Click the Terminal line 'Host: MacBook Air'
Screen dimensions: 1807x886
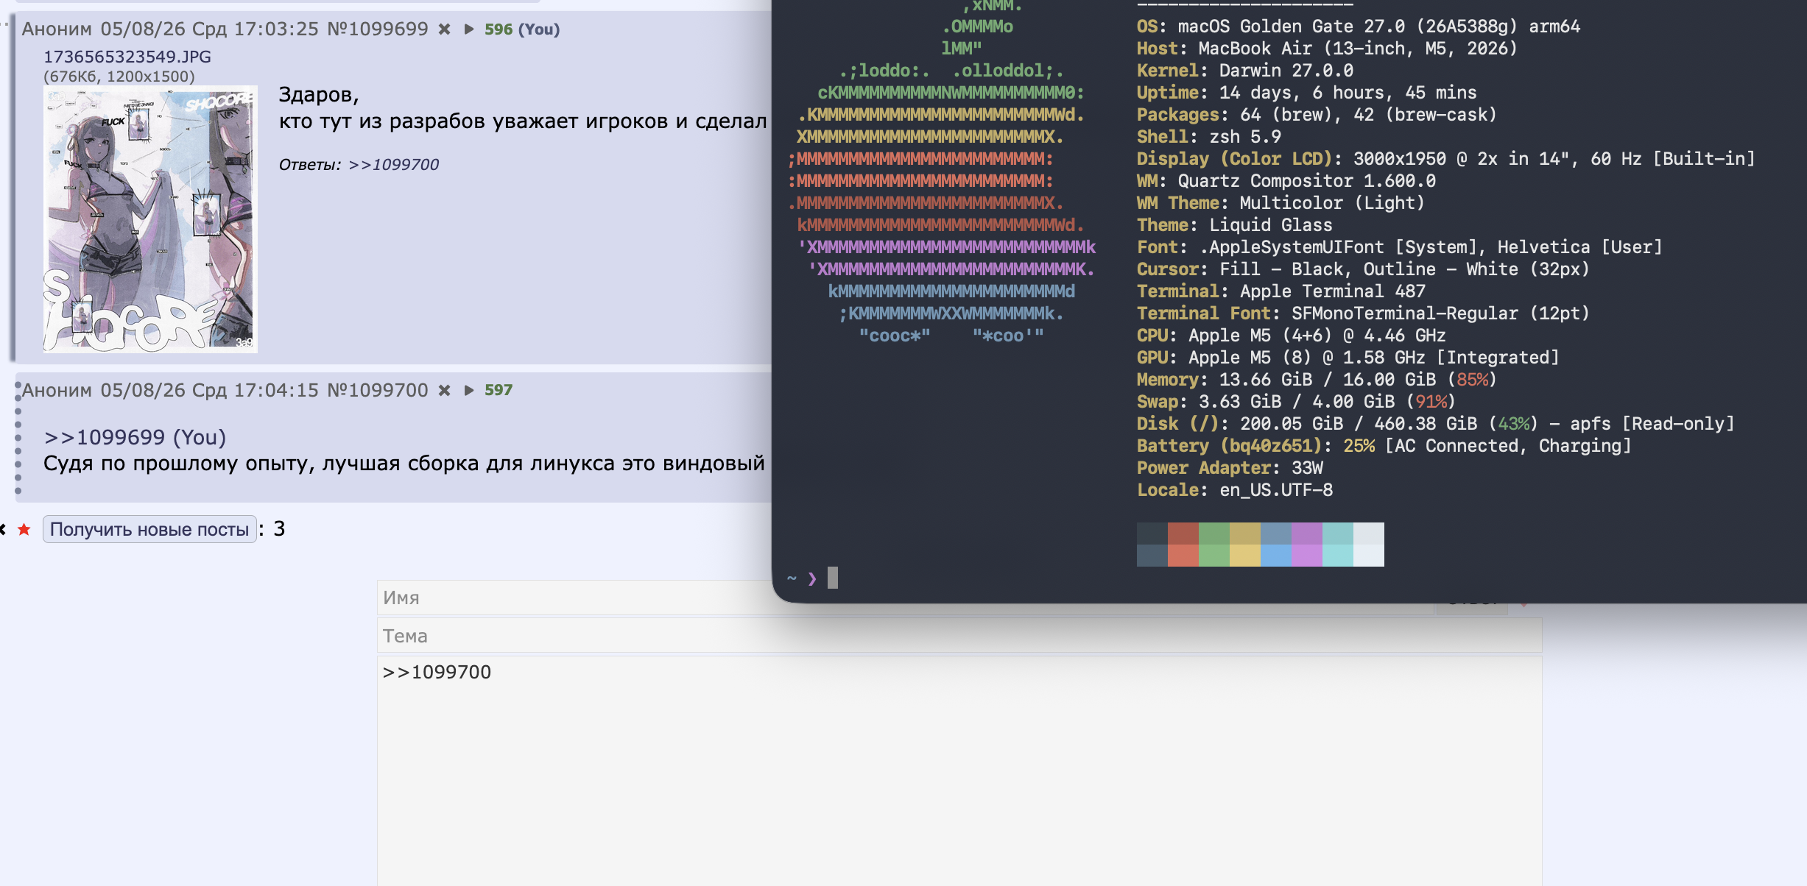tap(1327, 49)
